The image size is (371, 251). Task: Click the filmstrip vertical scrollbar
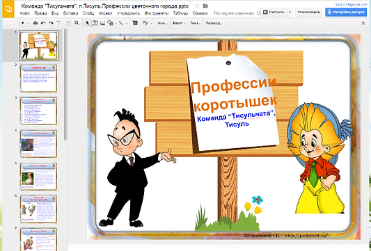click(x=65, y=84)
